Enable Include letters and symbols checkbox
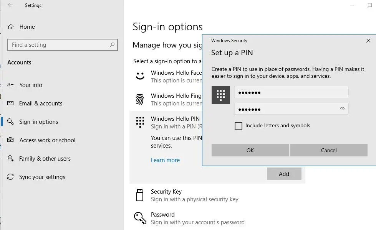 pyautogui.click(x=239, y=126)
